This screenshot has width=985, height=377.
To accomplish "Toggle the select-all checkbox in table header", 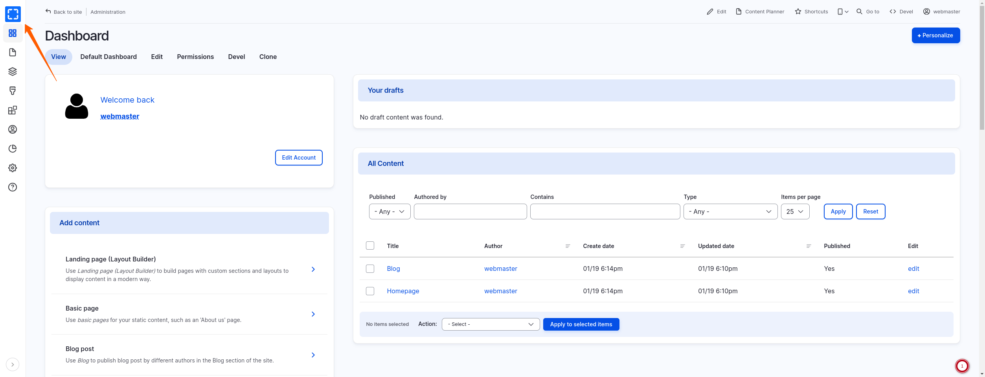I will pyautogui.click(x=370, y=246).
